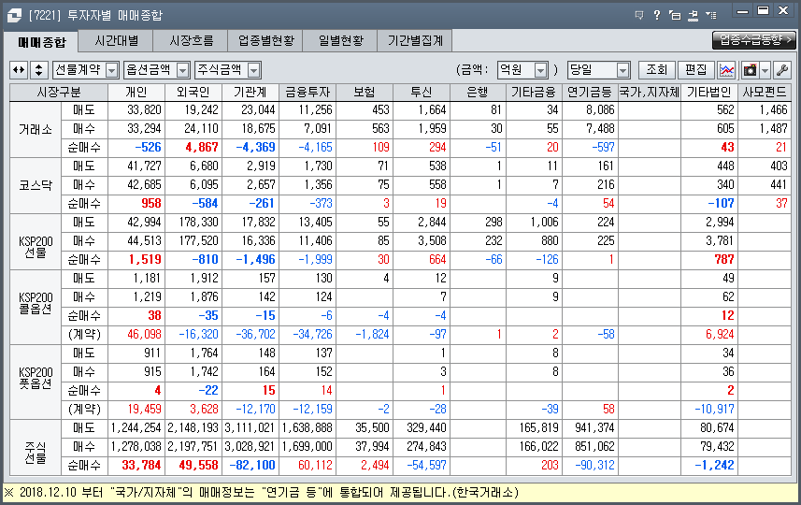Image resolution: width=801 pixels, height=505 pixels.
Task: Click the 주식선물 연기금등 value -90,312
Action: coord(594,465)
